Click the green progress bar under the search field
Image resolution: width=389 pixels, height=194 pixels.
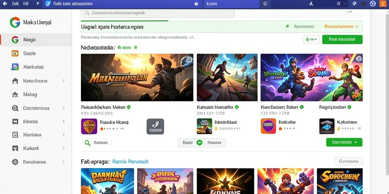pos(125,20)
